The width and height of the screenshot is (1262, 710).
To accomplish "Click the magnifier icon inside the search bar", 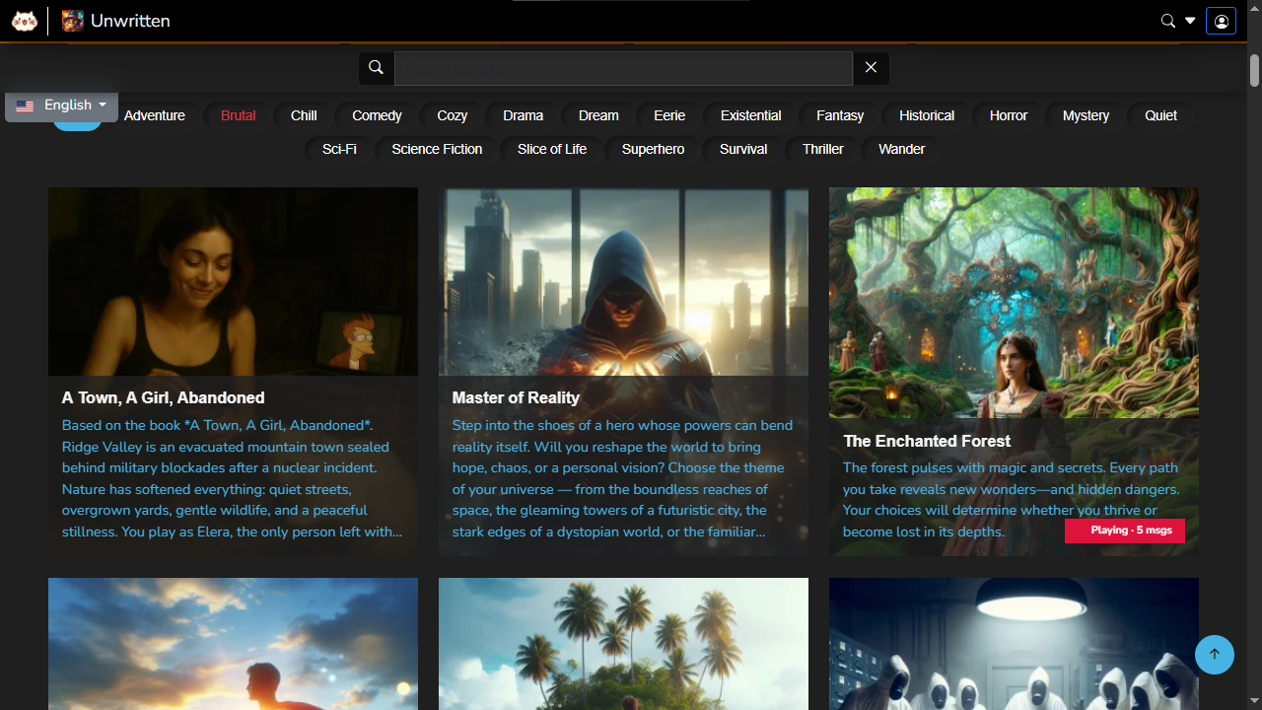I will tap(376, 67).
